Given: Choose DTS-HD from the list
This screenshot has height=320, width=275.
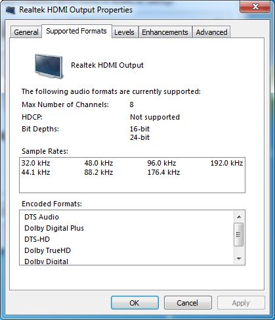Looking at the screenshot, I should [x=37, y=239].
